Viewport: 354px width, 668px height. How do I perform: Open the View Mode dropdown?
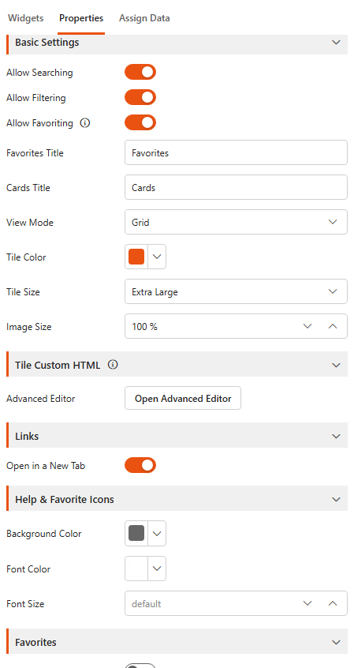point(237,222)
